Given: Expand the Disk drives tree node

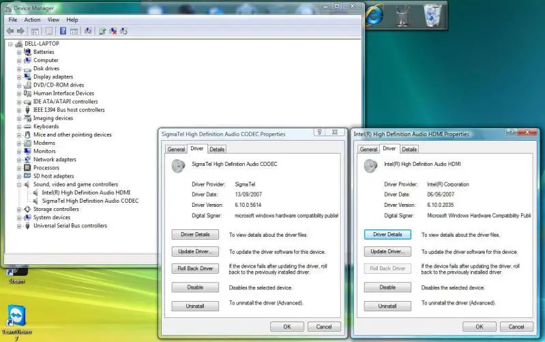Looking at the screenshot, I should point(19,69).
